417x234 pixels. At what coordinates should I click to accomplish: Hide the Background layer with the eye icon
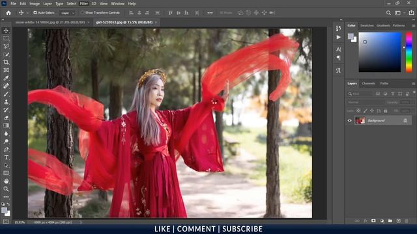click(x=349, y=121)
